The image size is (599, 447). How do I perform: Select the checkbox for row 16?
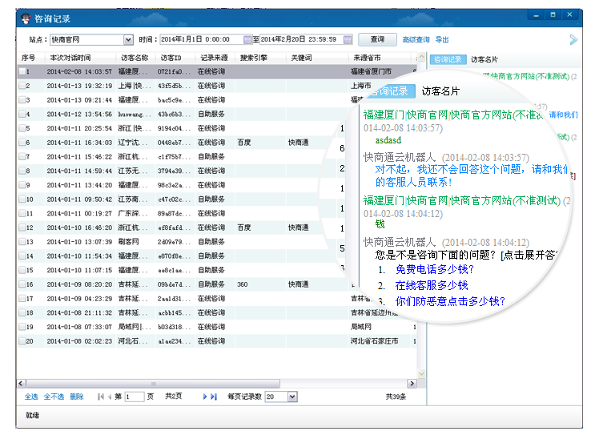click(x=22, y=284)
